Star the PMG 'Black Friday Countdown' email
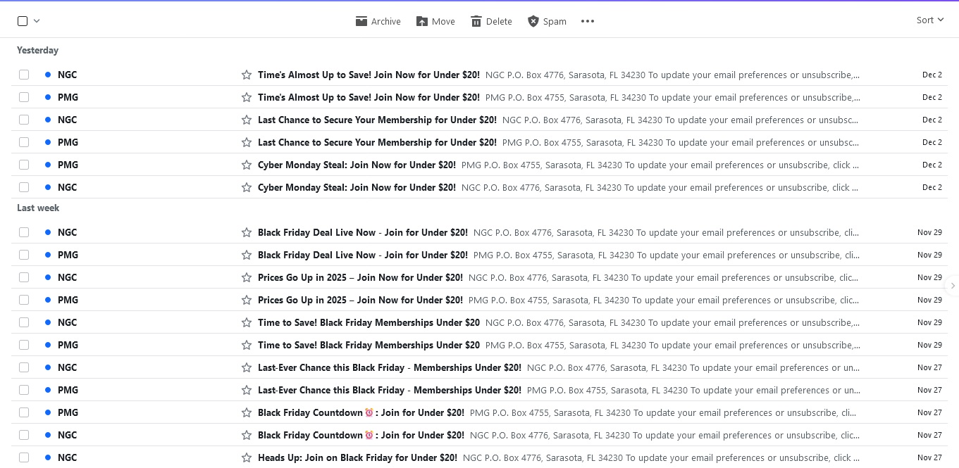The width and height of the screenshot is (959, 468). 247,412
